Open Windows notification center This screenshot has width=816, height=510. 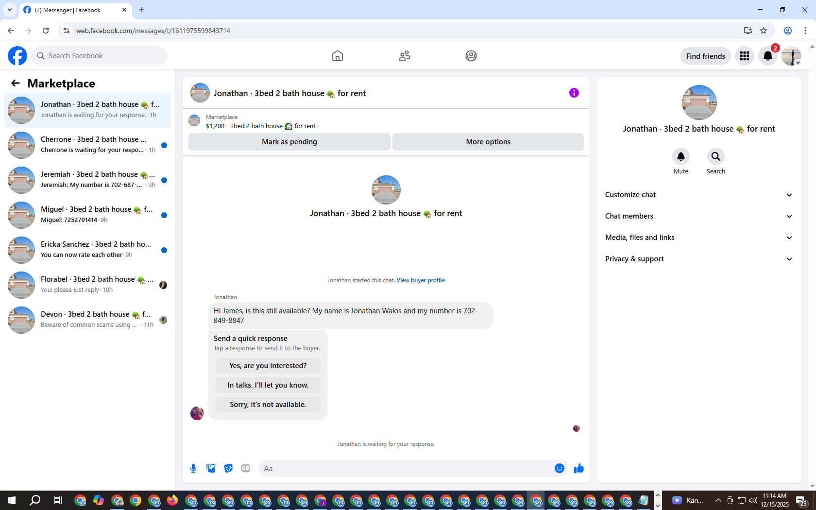coord(802,500)
